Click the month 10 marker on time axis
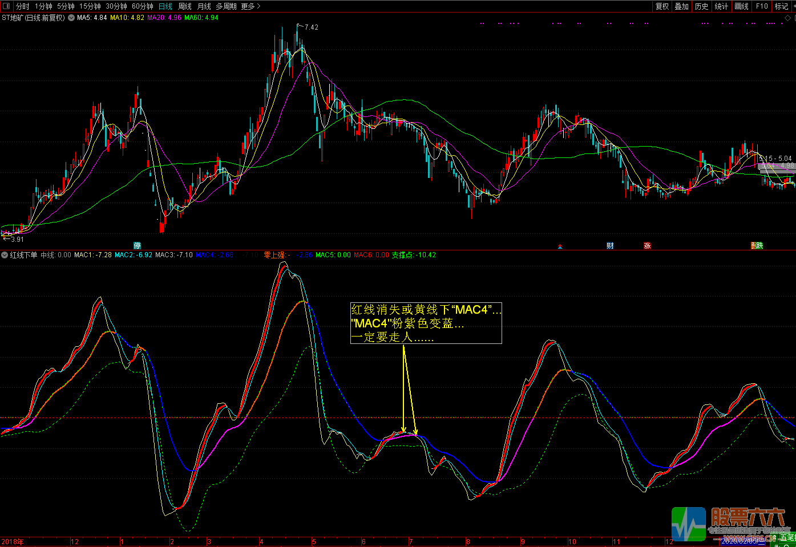This screenshot has height=547, width=796. 572,542
